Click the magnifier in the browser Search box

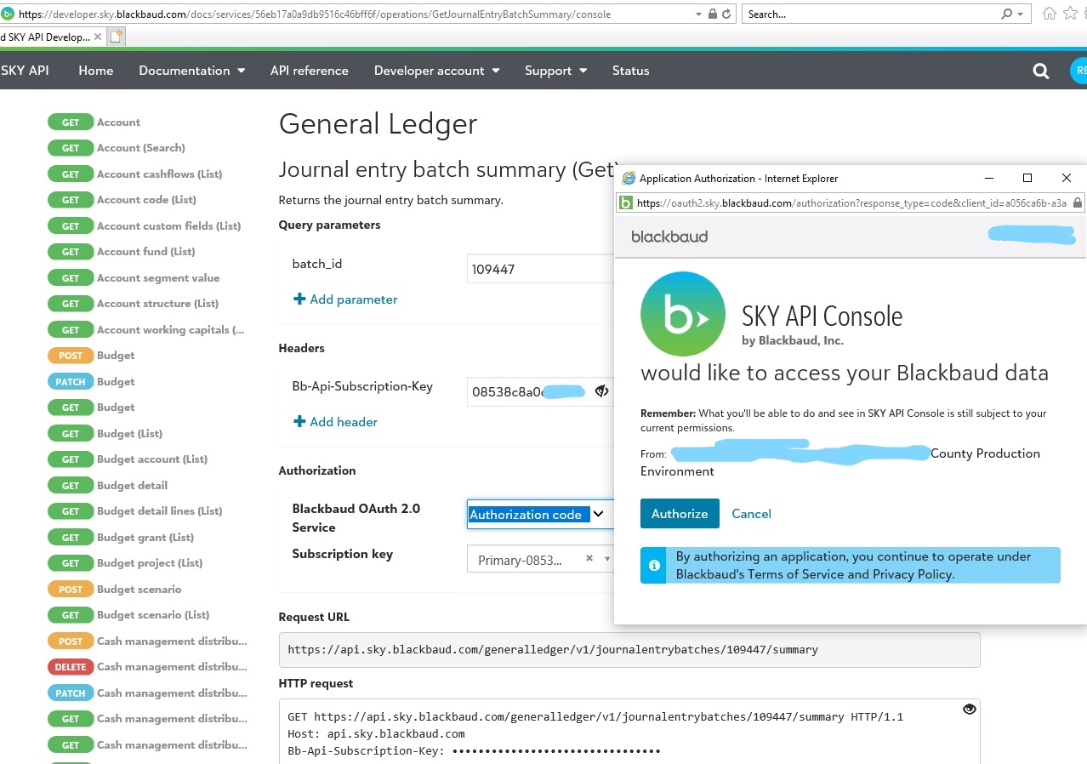coord(1006,14)
